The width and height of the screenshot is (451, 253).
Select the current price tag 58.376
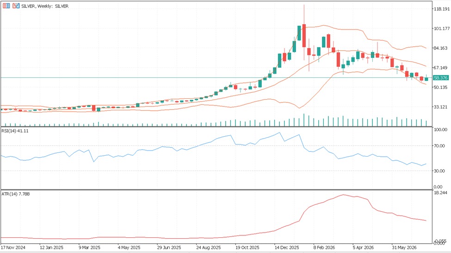click(441, 78)
